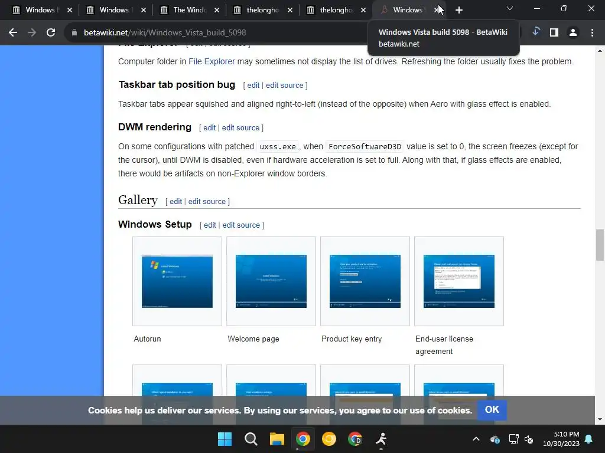Viewport: 605px width, 453px height.
Task: Close the first thelongho tab
Action: coord(290,10)
